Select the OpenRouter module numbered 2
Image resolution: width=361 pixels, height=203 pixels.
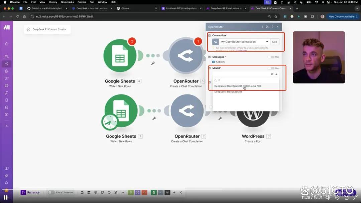(x=187, y=111)
